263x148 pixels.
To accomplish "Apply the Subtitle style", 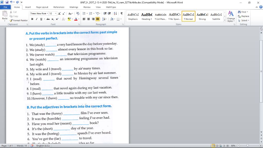I will pyautogui.click(x=216, y=16).
